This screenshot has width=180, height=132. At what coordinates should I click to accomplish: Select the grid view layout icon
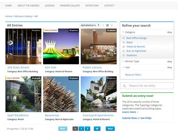[108, 25]
